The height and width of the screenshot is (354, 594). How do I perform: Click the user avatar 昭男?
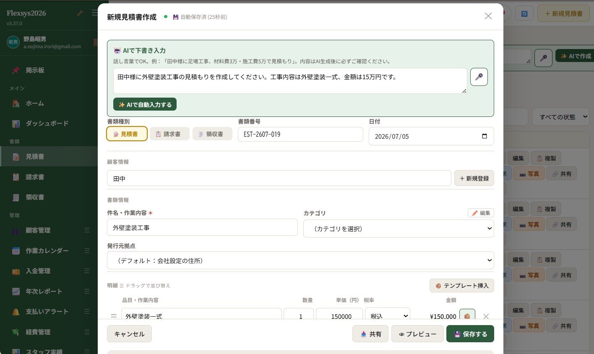pyautogui.click(x=13, y=42)
